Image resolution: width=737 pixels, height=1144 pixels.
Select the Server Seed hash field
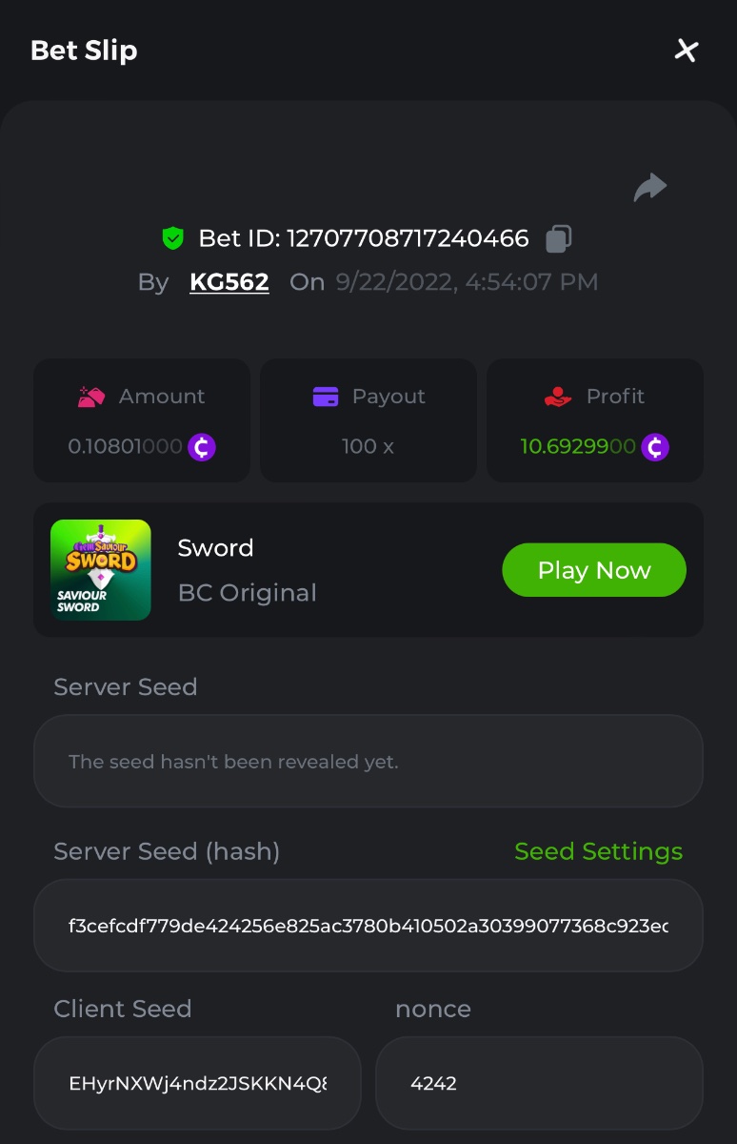tap(368, 926)
